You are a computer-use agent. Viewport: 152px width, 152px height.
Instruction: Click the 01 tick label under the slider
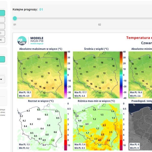click(15, 25)
